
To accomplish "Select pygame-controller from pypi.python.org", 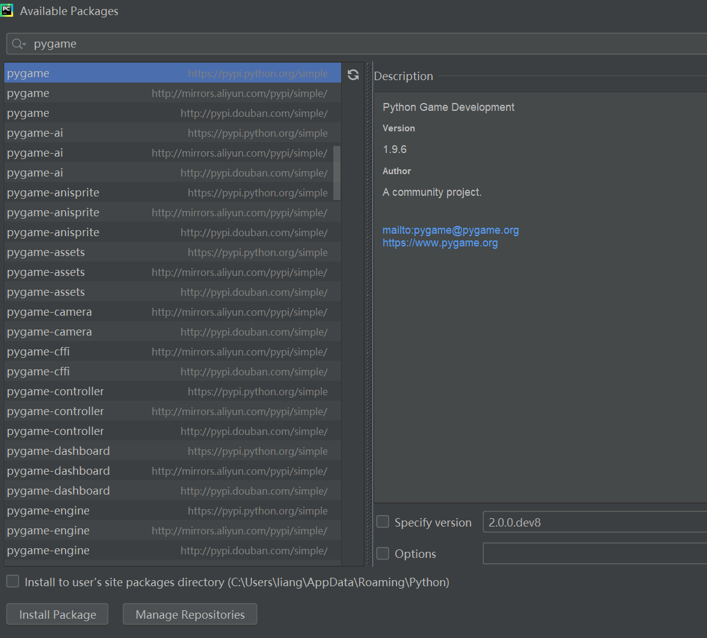I will coord(173,391).
